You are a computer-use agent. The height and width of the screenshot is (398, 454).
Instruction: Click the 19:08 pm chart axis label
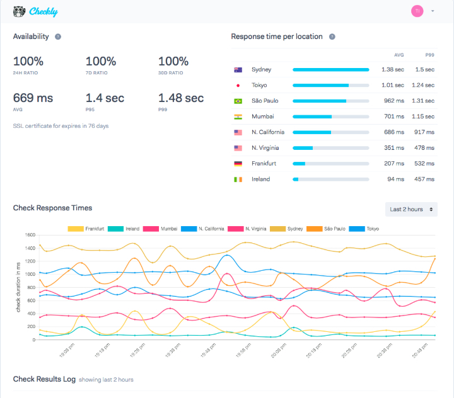pyautogui.click(x=67, y=350)
